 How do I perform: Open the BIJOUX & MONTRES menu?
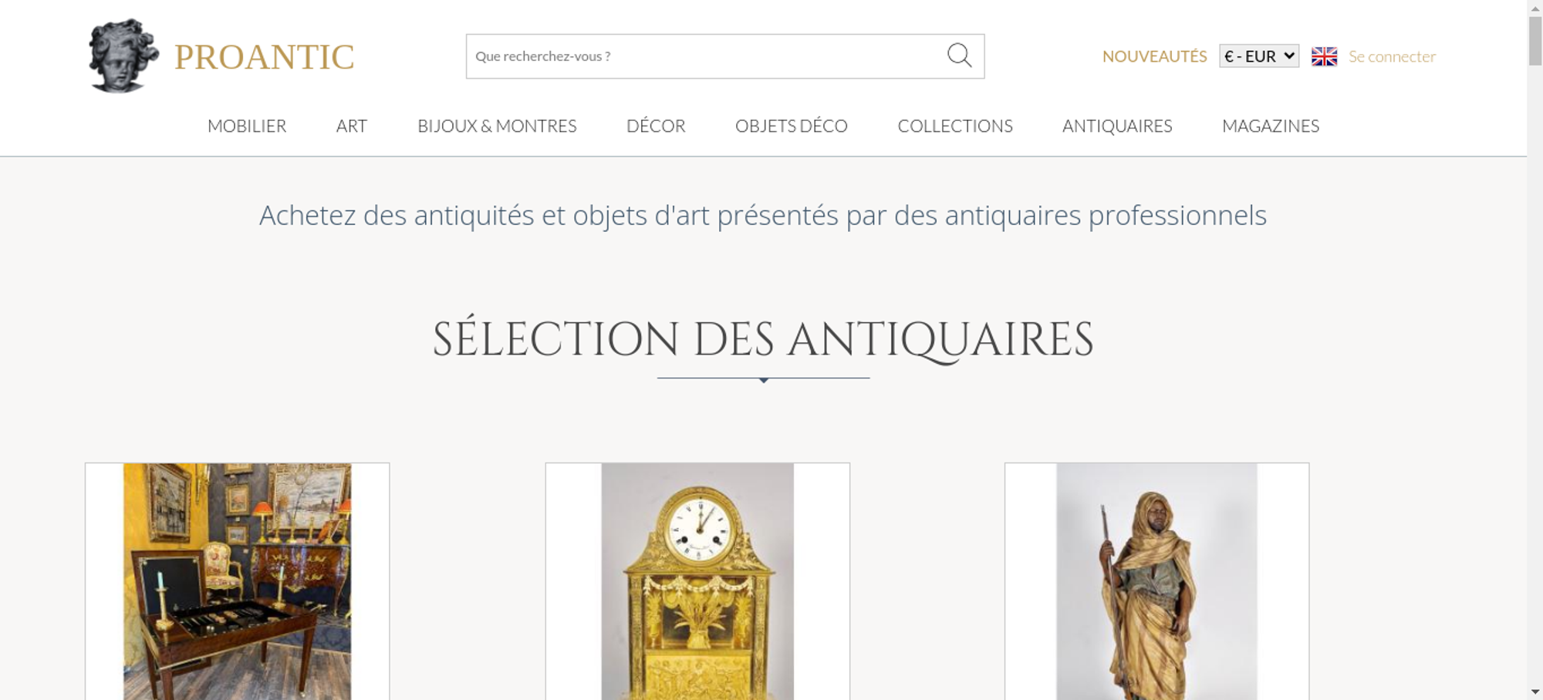pyautogui.click(x=497, y=126)
